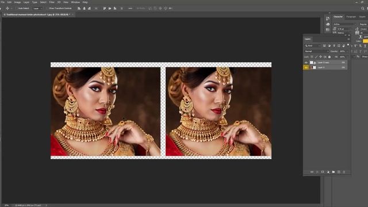Click the delete layer trash icon
Screen dimensions: 368x207
[344, 172]
